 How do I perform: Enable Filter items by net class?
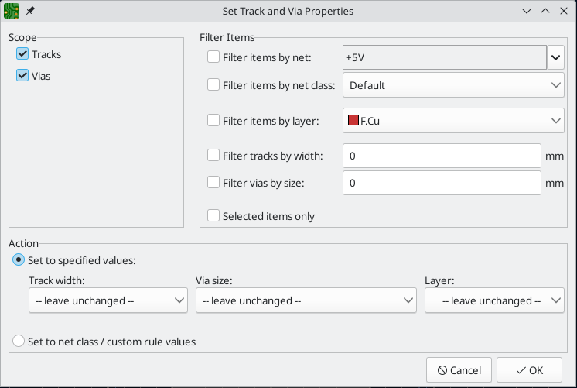coord(213,85)
